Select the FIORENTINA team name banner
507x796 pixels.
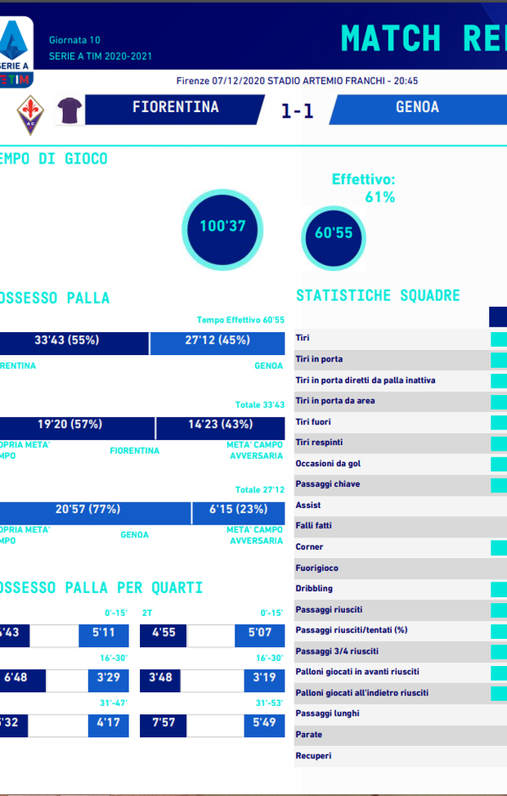(175, 108)
